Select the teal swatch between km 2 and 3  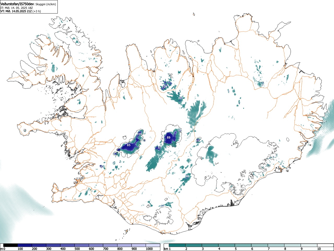pyautogui.click(x=194, y=245)
